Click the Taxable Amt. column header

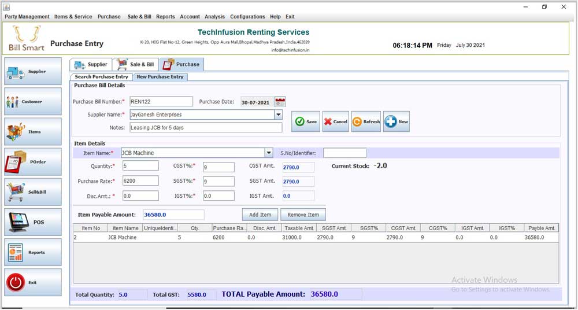299,228
